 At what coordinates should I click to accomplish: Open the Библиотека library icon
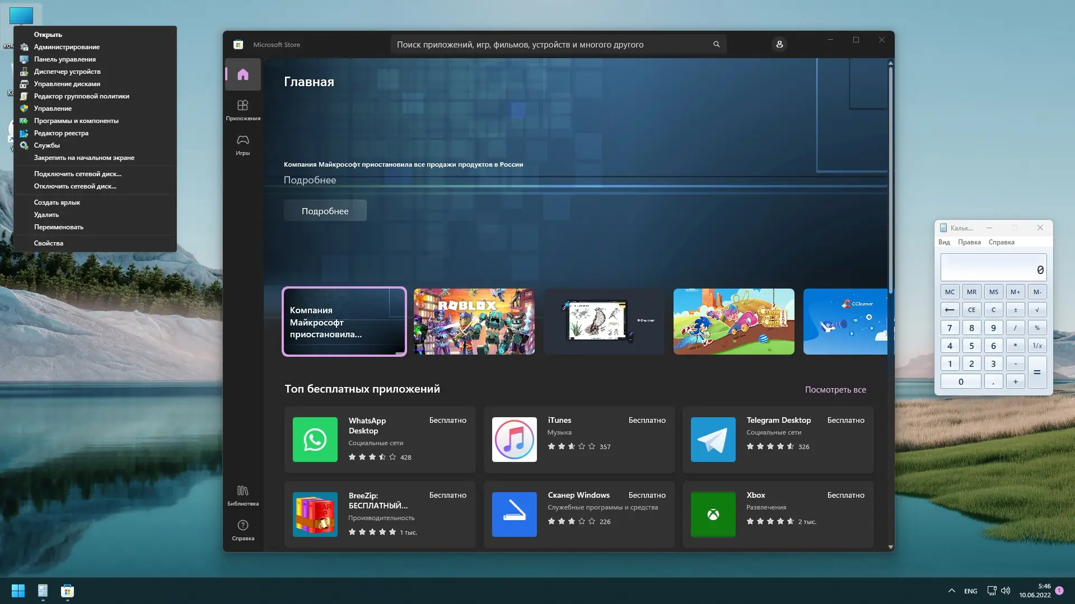pyautogui.click(x=242, y=491)
